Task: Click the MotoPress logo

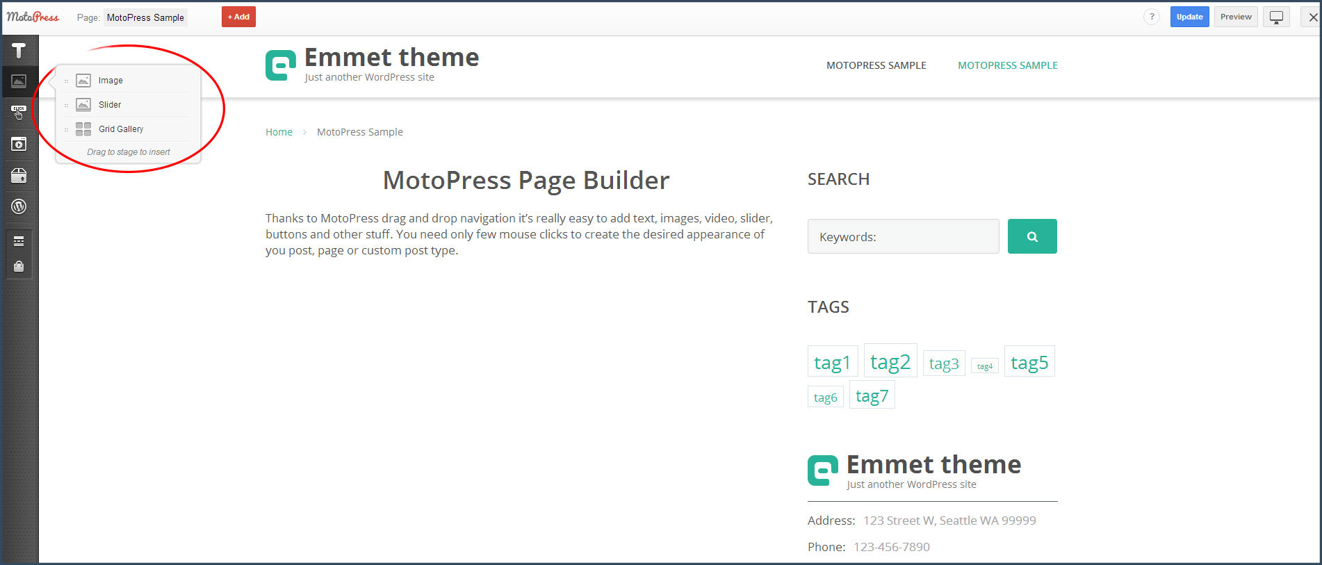Action: 33,17
